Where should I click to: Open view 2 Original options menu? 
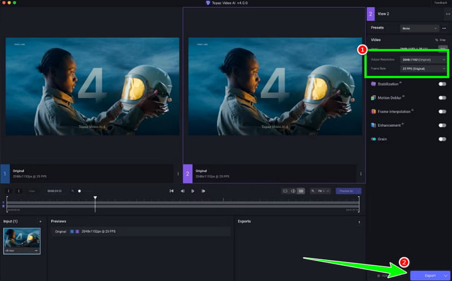pyautogui.click(x=360, y=174)
